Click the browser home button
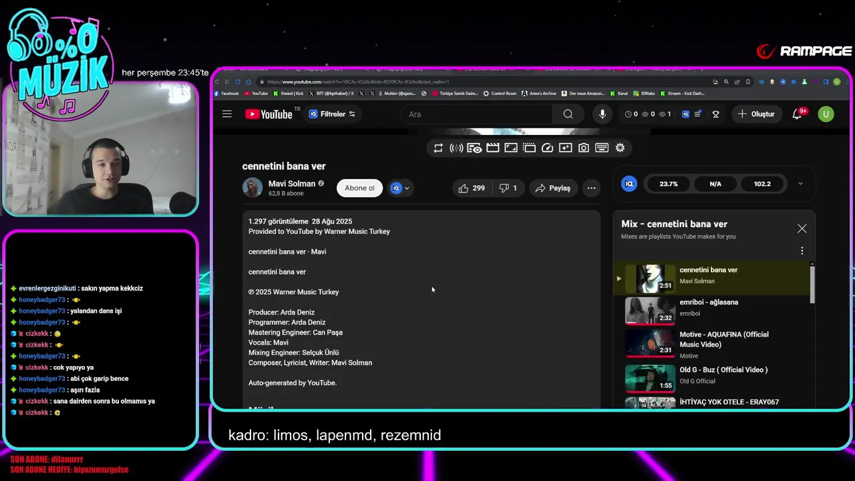The width and height of the screenshot is (855, 481). click(x=248, y=82)
